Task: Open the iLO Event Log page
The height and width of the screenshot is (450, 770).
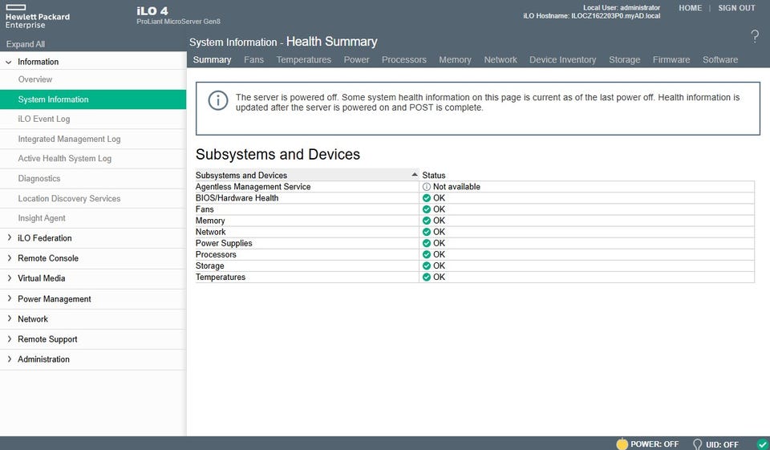Action: (x=44, y=119)
